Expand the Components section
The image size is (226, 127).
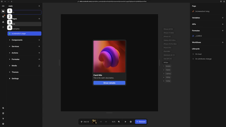click(10, 40)
